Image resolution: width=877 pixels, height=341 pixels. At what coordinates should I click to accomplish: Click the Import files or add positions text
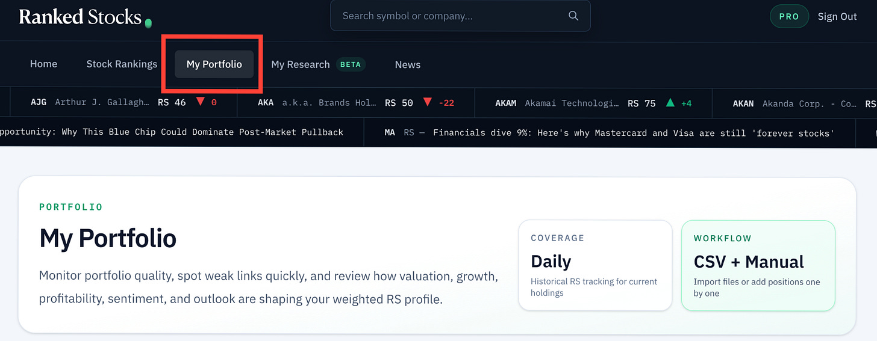pos(757,287)
